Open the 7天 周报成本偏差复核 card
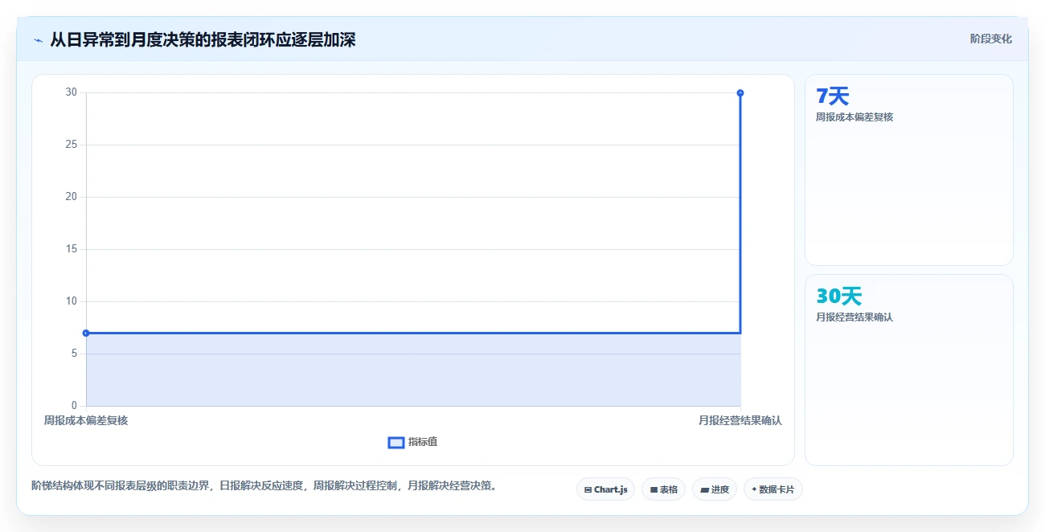Image resolution: width=1045 pixels, height=532 pixels. point(909,170)
